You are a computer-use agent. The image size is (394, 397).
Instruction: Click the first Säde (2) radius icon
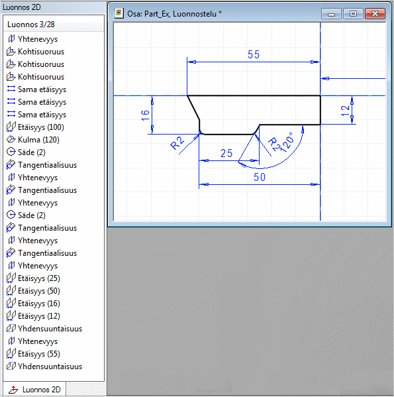click(x=11, y=152)
